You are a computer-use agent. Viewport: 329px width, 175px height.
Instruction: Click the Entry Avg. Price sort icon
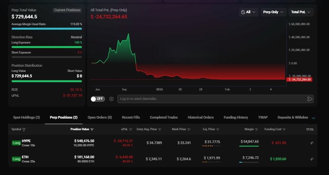click(x=160, y=130)
